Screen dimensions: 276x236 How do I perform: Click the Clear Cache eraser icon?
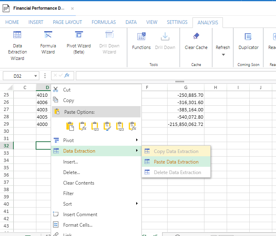pos(196,37)
